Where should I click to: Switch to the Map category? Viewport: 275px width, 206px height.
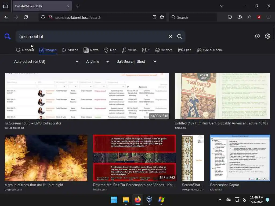tap(110, 50)
